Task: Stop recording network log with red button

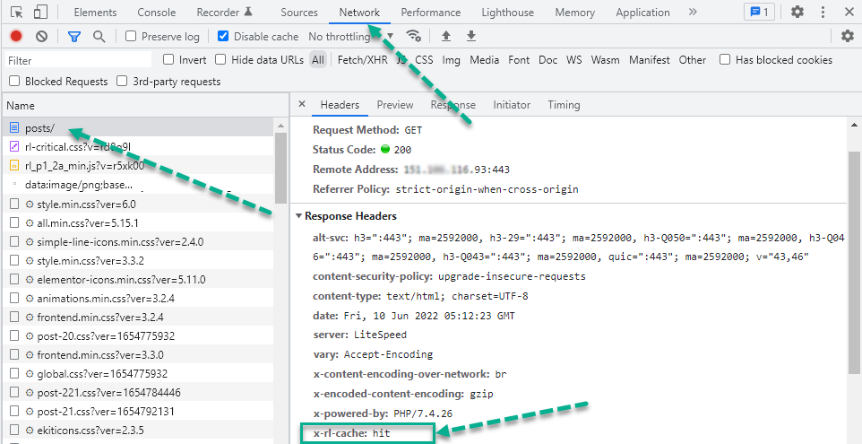Action: [16, 36]
